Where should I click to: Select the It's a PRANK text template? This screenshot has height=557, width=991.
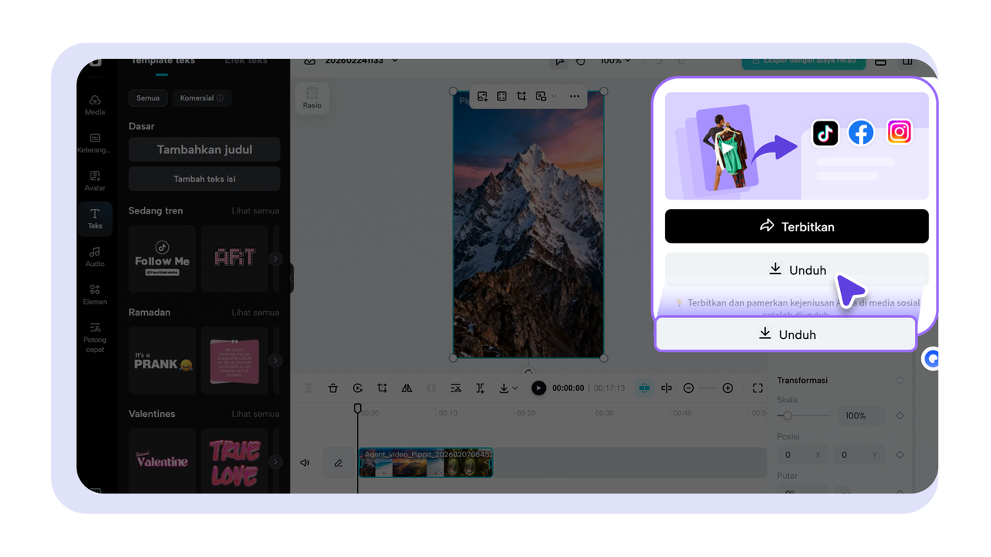pos(163,361)
